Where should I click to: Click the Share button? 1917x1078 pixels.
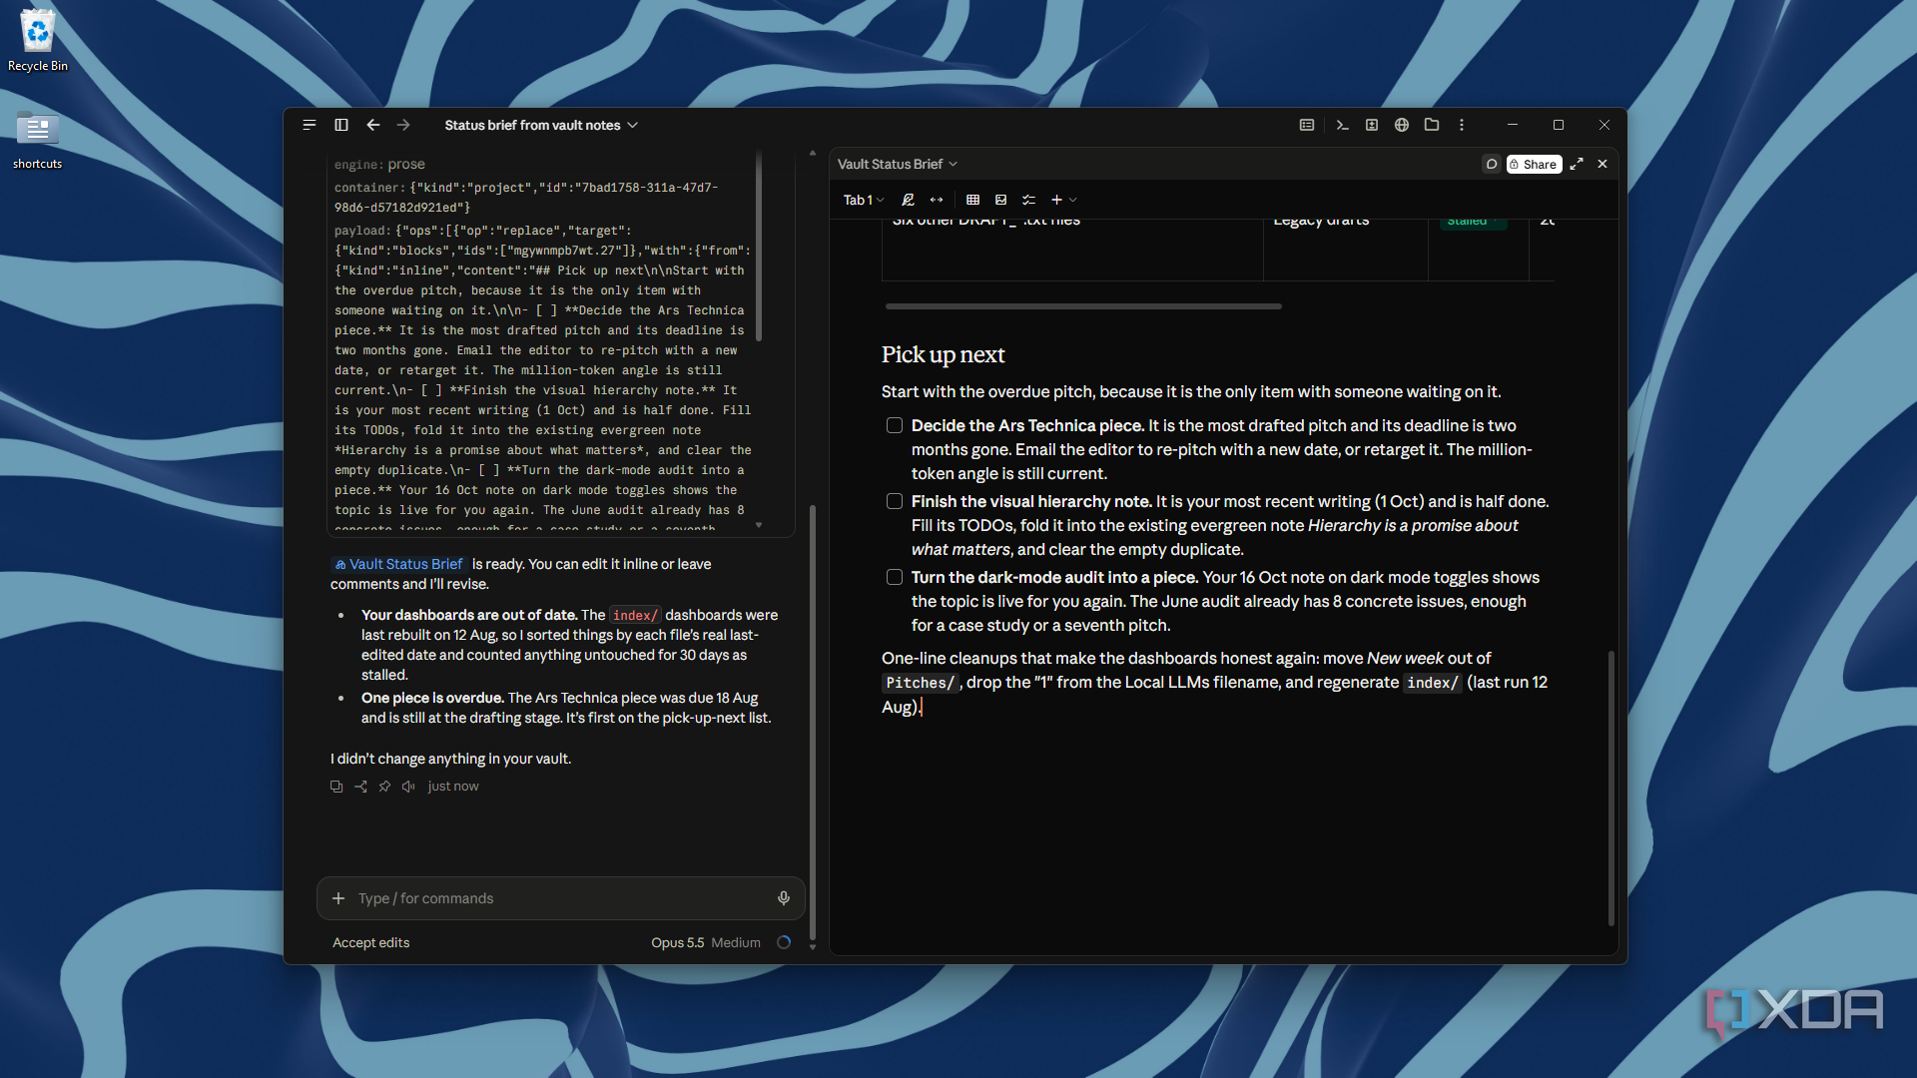1535,164
